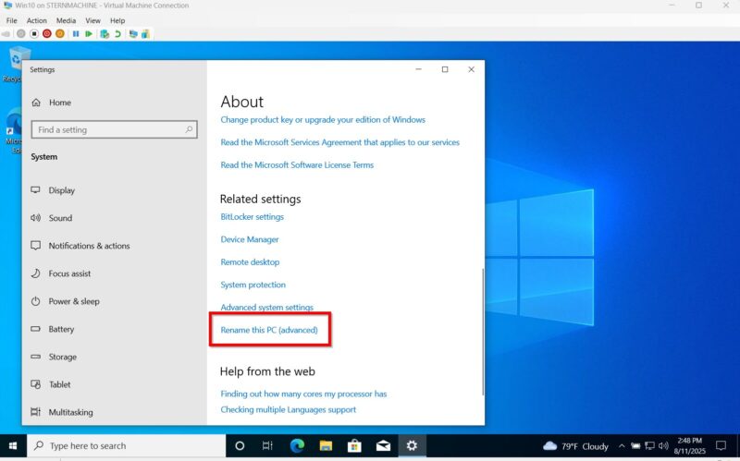Click the search magnifier in Find a setting box
Viewport: 740px width, 461px height.
pyautogui.click(x=189, y=129)
